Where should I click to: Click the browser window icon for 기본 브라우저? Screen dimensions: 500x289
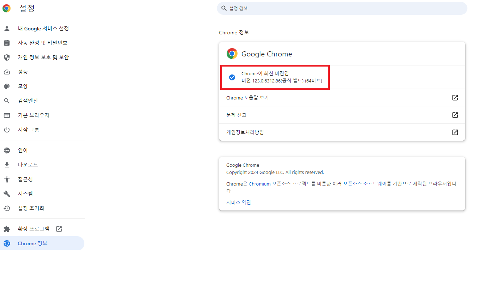pyautogui.click(x=7, y=115)
